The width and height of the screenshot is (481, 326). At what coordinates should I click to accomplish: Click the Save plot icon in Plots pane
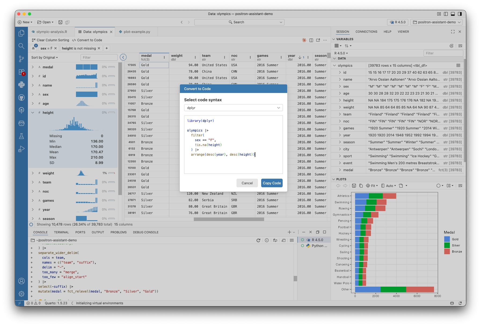tap(354, 186)
